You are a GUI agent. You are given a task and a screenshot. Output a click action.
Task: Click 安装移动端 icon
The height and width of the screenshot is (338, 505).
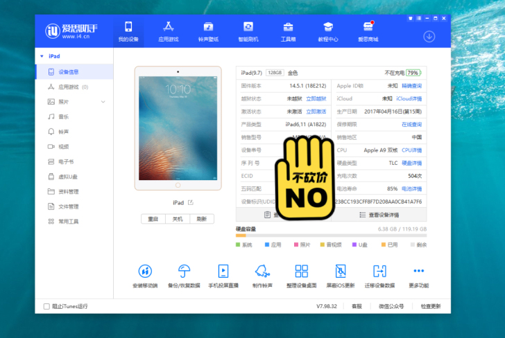pos(145,271)
